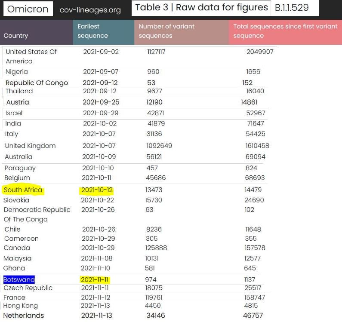Select the Israel country cell
Screen dimensions: 342x322
pos(14,113)
